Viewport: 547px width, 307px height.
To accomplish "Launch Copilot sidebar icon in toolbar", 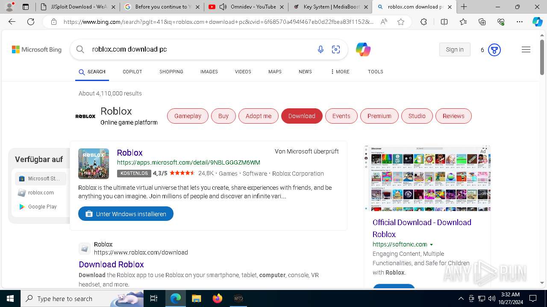I will click(537, 22).
